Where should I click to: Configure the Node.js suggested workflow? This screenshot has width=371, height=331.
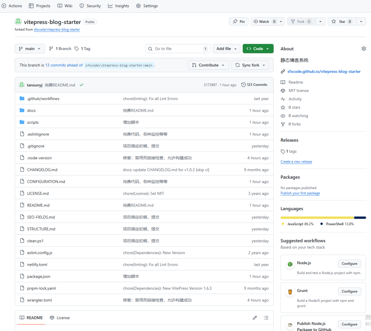[x=349, y=264]
